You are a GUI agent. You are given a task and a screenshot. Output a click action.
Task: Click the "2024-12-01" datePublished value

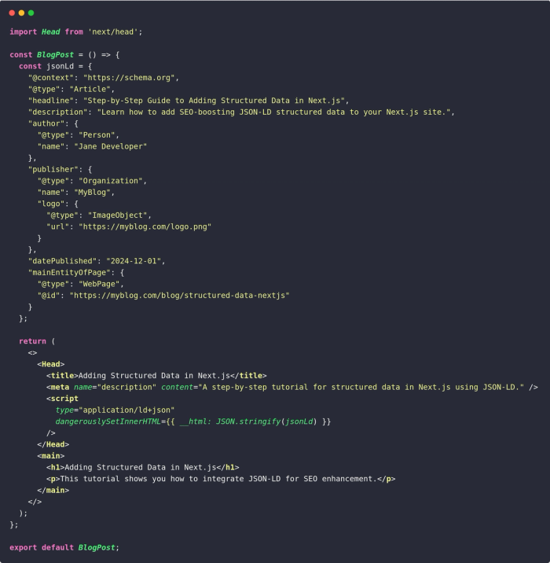pos(134,261)
